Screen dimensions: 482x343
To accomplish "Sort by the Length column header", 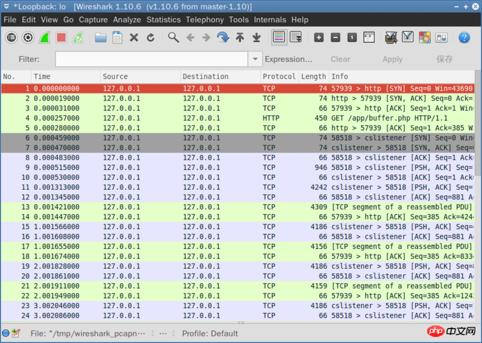I will point(314,77).
